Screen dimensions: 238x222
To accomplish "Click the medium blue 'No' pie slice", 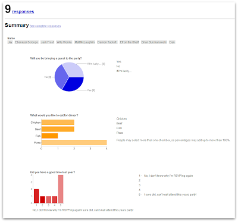I will (x=60, y=77).
